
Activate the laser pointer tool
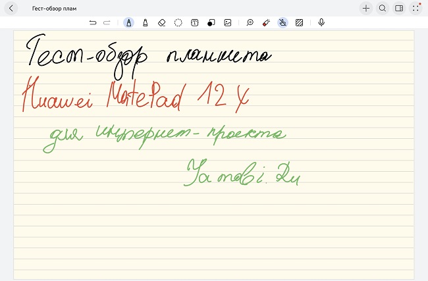pyautogui.click(x=266, y=22)
